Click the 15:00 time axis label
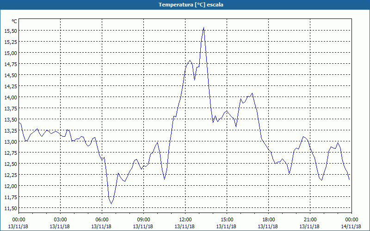This screenshot has width=370, height=231. coord(227,220)
